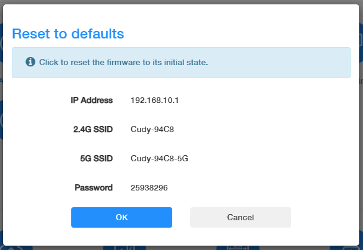Click the Reset to defaults heading
Viewport: 363px width, 250px height.
point(68,33)
